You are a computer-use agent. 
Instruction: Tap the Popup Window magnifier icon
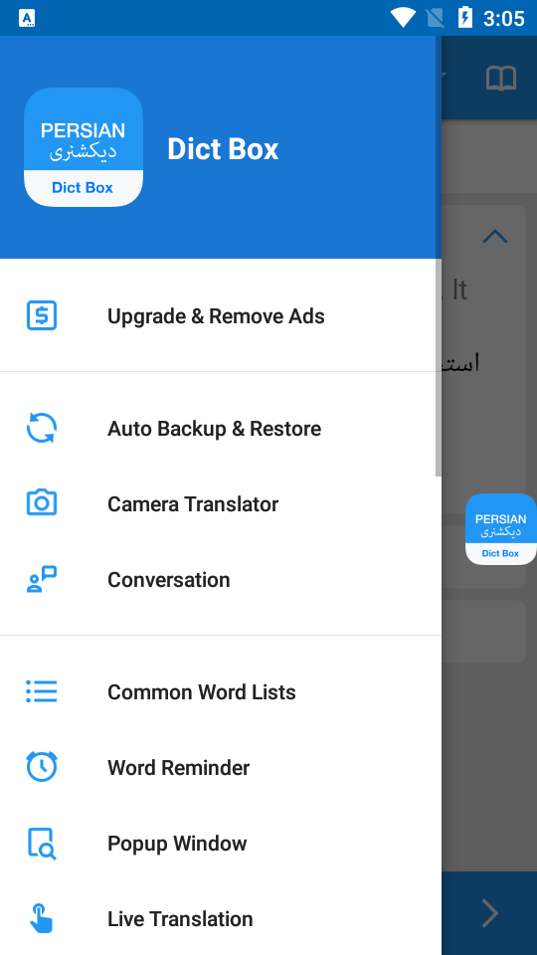(x=42, y=843)
